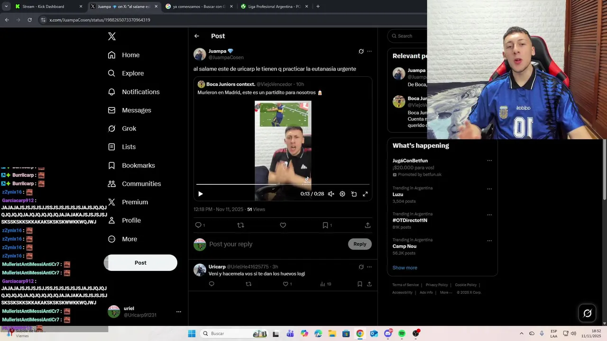Open Terms of Service link
Viewport: 607px width, 341px height.
(405, 285)
